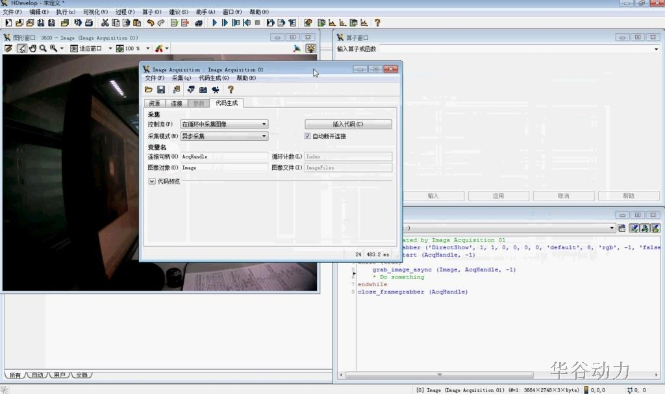Viewport: 665px width, 394px height.
Task: Expand the 代码预览 section
Action: [152, 182]
